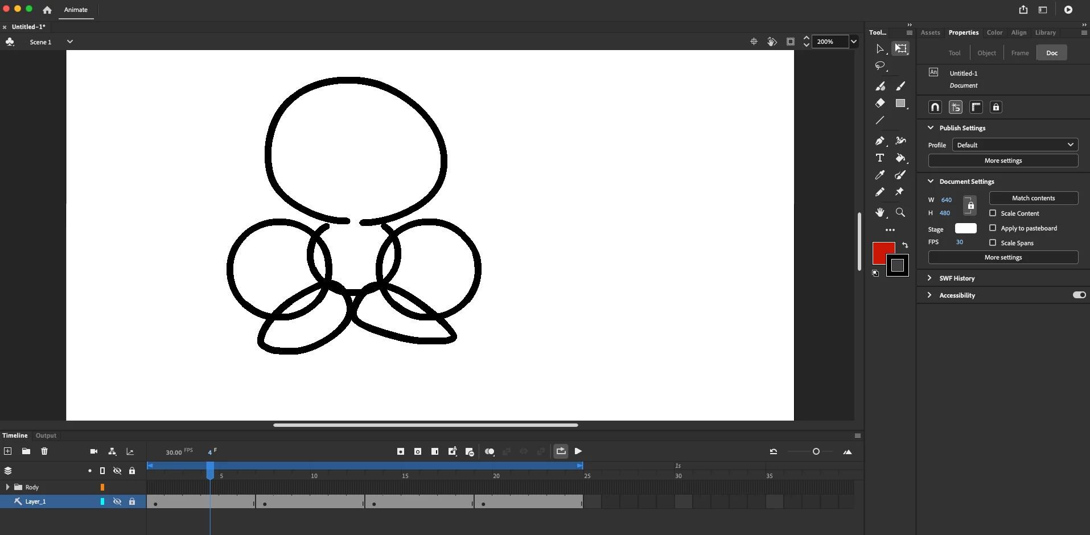Image resolution: width=1090 pixels, height=535 pixels.
Task: Open the layer depth panel
Action: coord(130,451)
